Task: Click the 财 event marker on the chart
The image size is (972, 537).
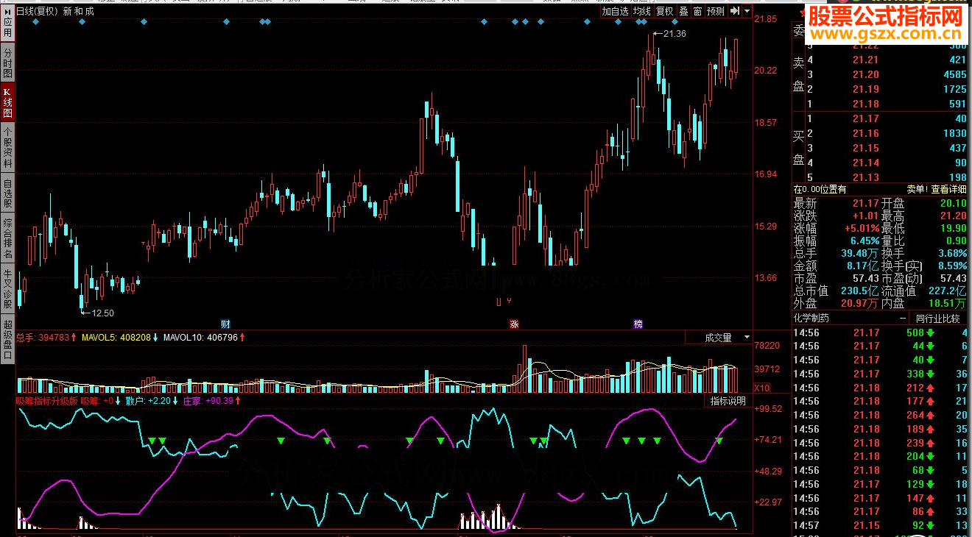Action: (x=225, y=324)
